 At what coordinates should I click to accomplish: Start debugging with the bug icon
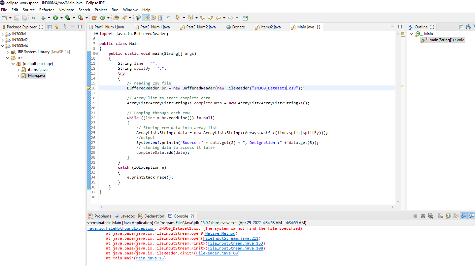43,18
